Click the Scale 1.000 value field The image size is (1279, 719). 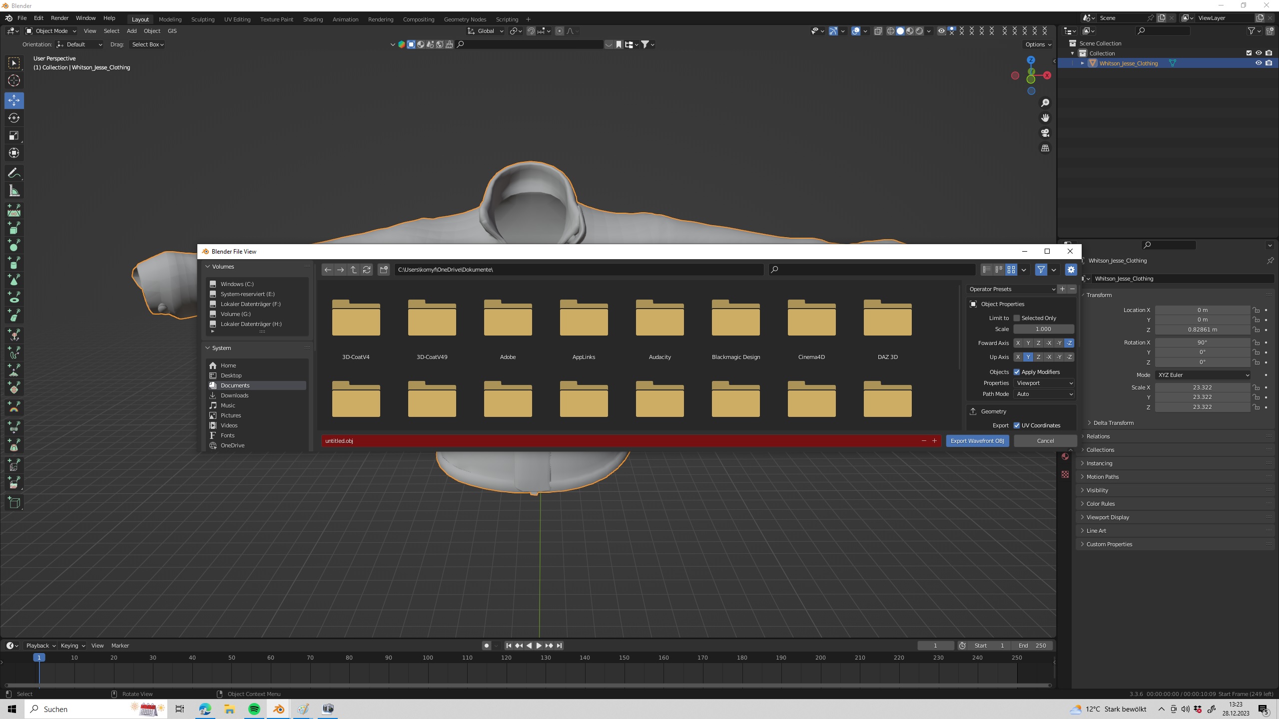pos(1043,329)
